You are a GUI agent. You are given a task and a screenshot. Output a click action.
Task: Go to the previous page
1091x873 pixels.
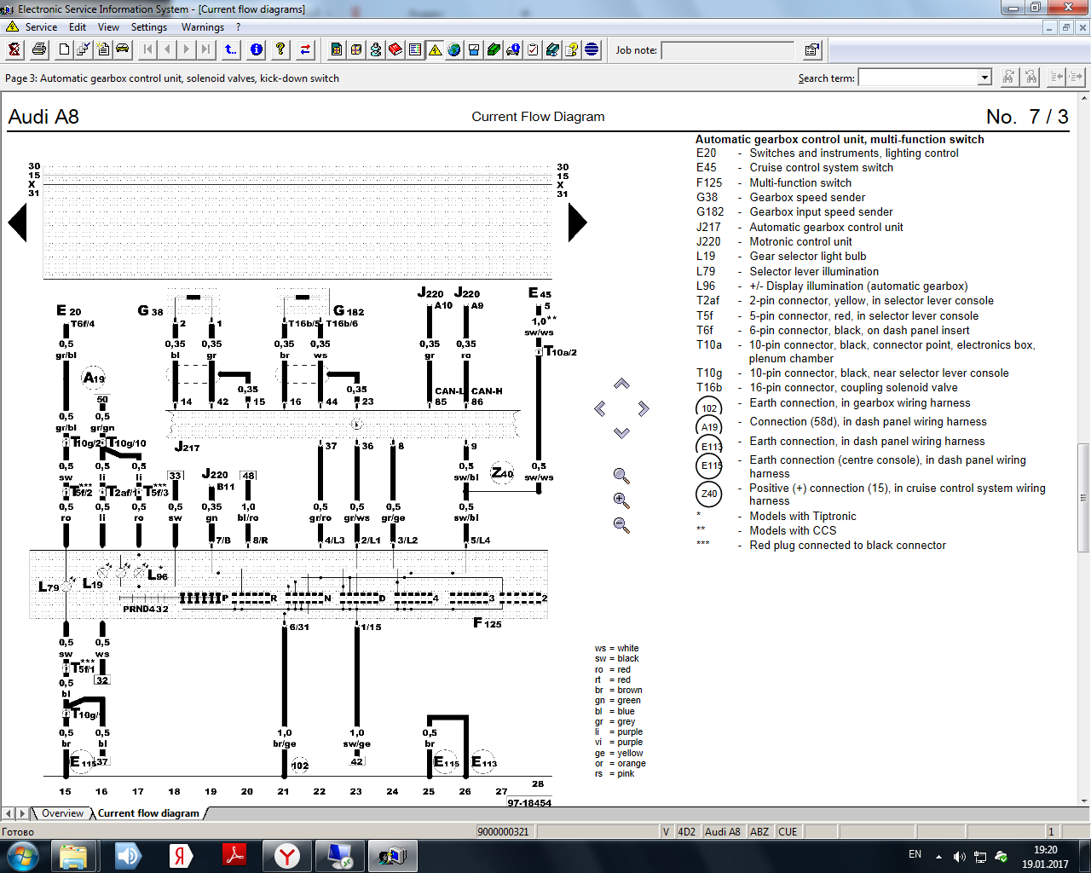click(167, 49)
